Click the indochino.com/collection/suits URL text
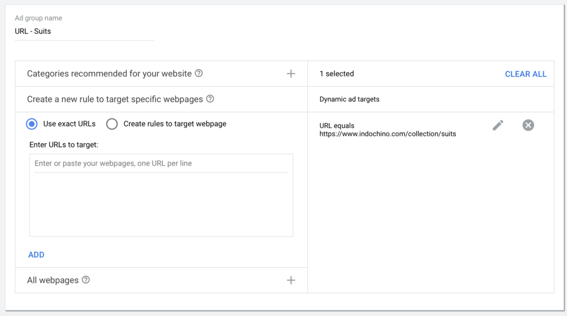Viewport: 567px width, 316px height. click(x=388, y=134)
